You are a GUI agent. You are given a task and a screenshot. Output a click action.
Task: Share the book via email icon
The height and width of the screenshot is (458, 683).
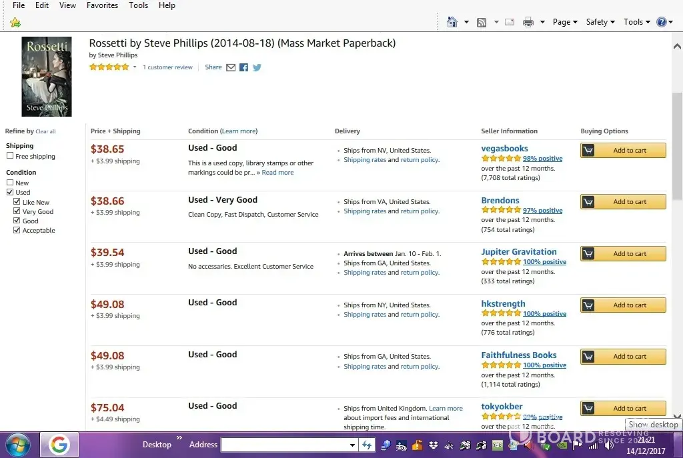click(231, 67)
